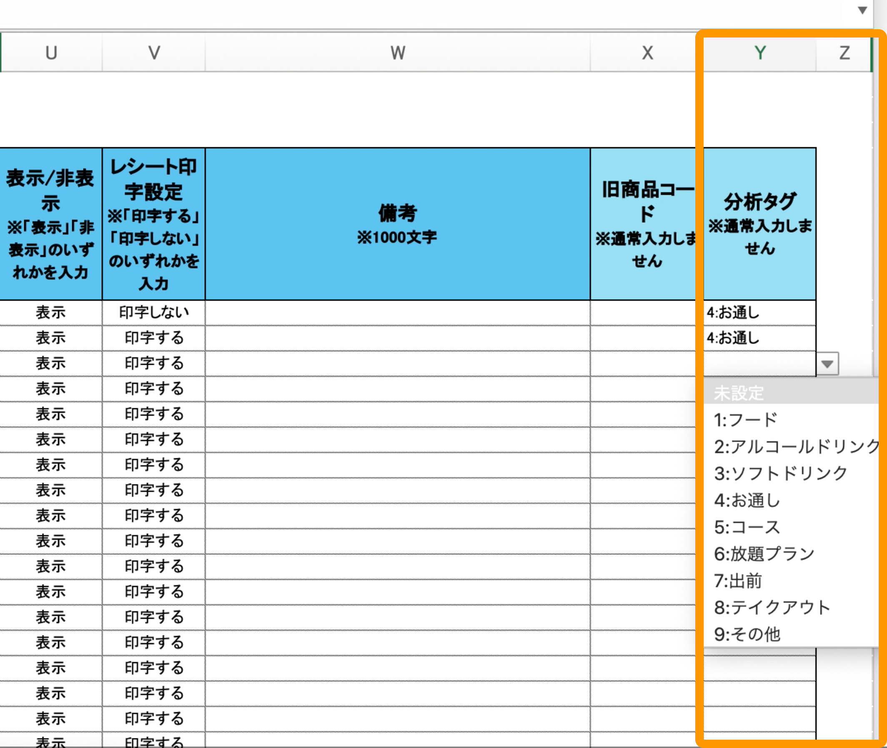Select column V header

point(154,53)
